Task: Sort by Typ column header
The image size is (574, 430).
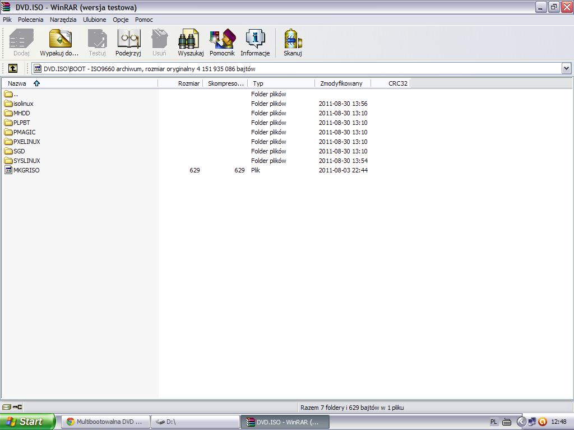Action: [x=281, y=83]
